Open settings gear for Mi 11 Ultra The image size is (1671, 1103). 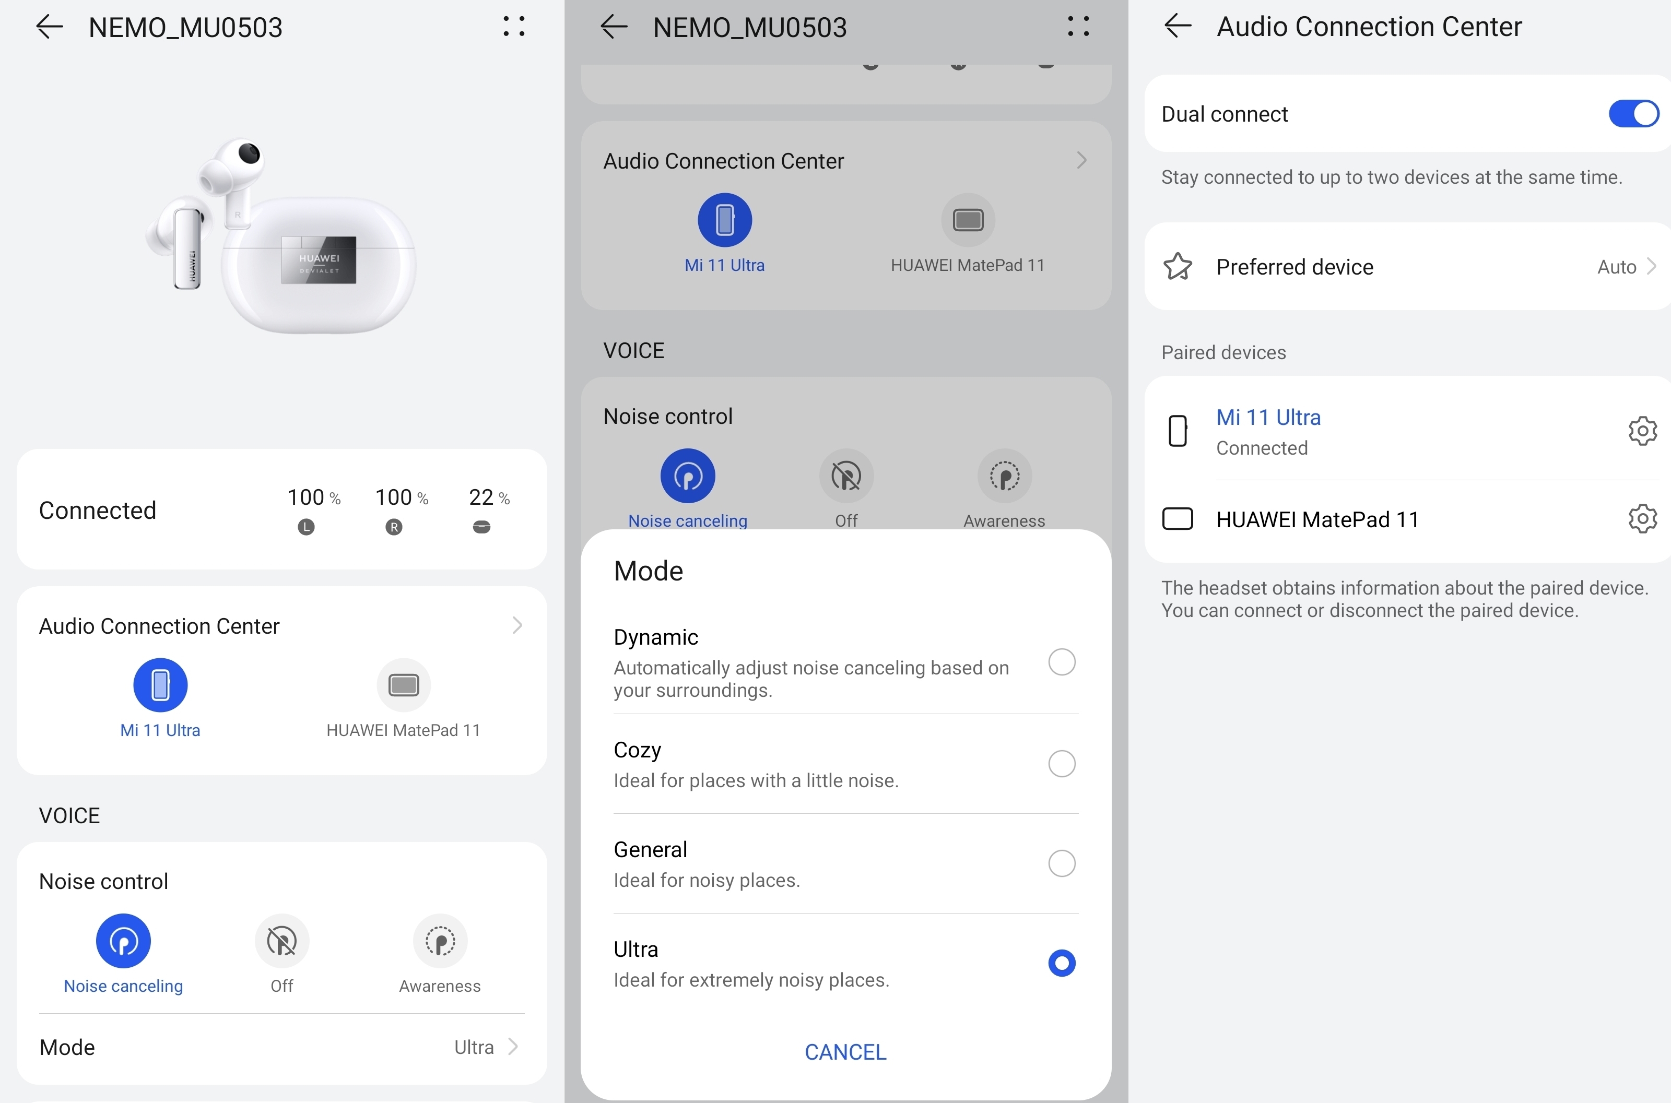[1642, 431]
